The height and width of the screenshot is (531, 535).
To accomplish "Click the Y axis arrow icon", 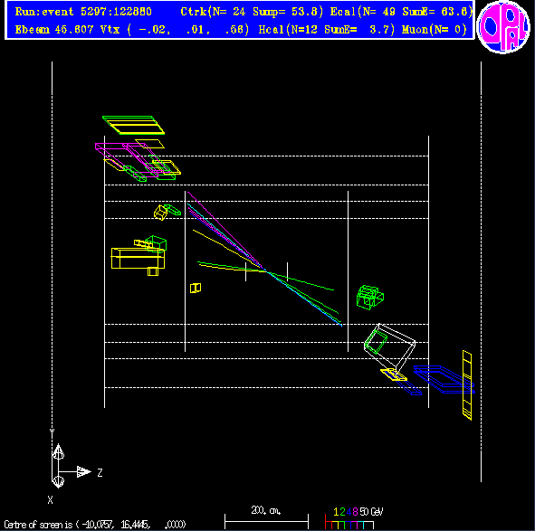I will (x=58, y=451).
